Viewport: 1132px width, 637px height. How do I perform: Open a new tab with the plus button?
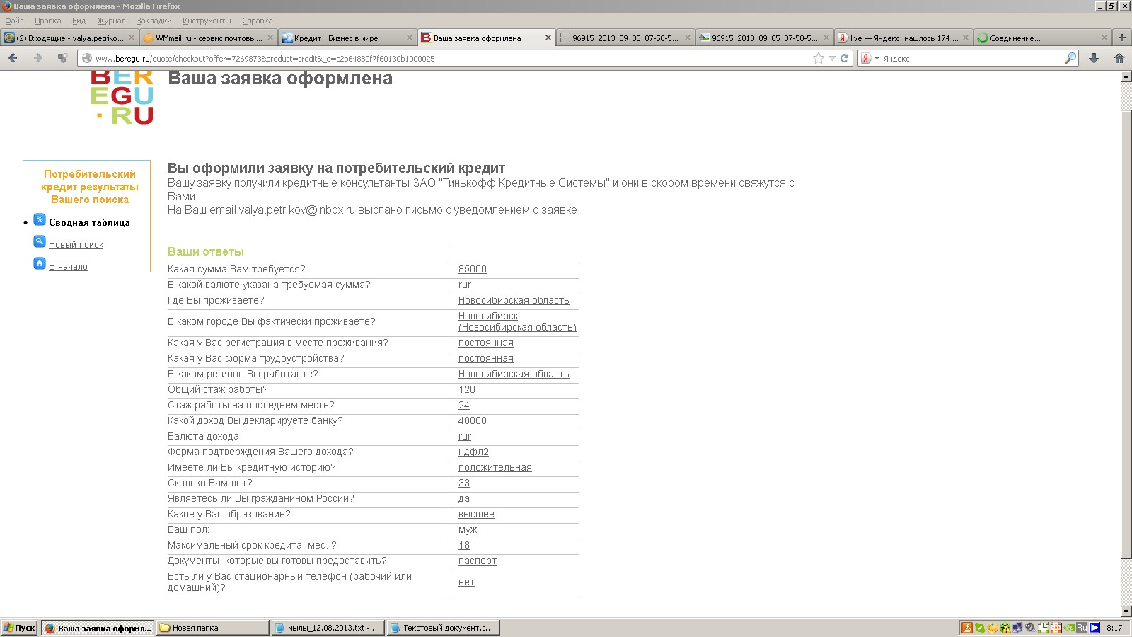point(1121,38)
